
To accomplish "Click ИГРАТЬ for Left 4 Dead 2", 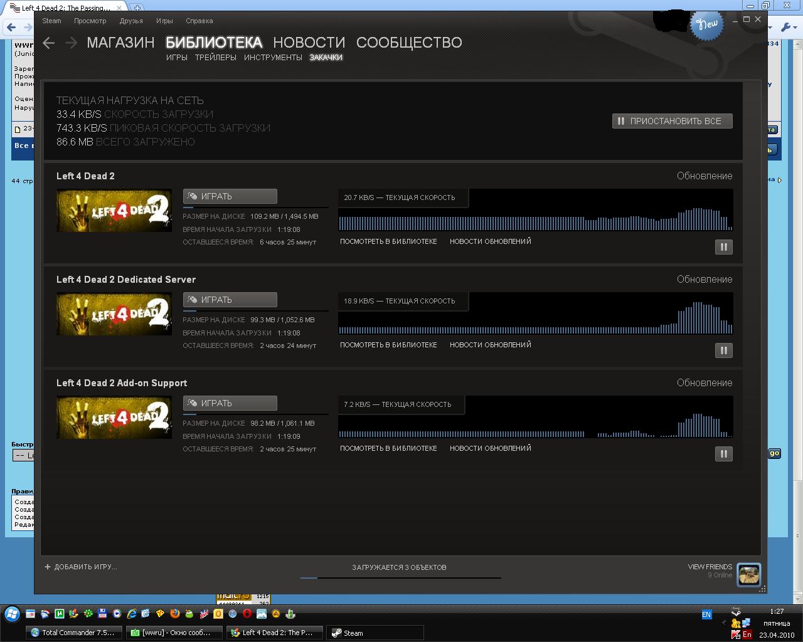I will [x=230, y=196].
